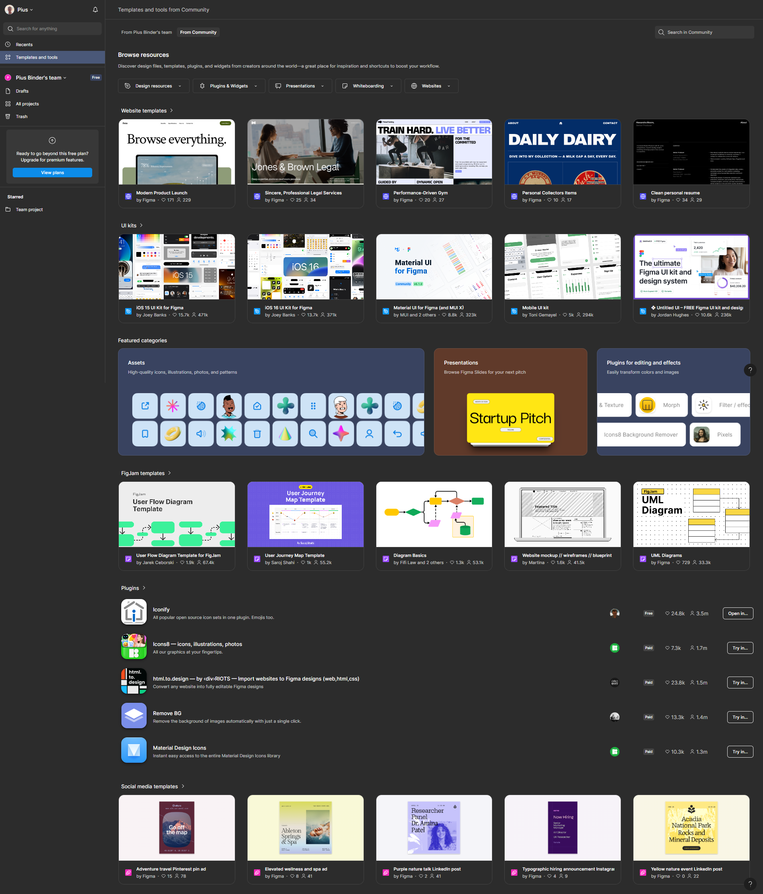Open Material UI for Figma thumbnail
The height and width of the screenshot is (894, 763).
(434, 267)
